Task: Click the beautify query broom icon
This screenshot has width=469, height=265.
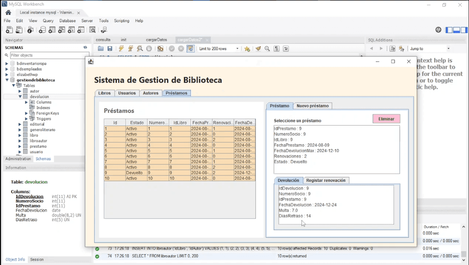Action: pos(258,49)
